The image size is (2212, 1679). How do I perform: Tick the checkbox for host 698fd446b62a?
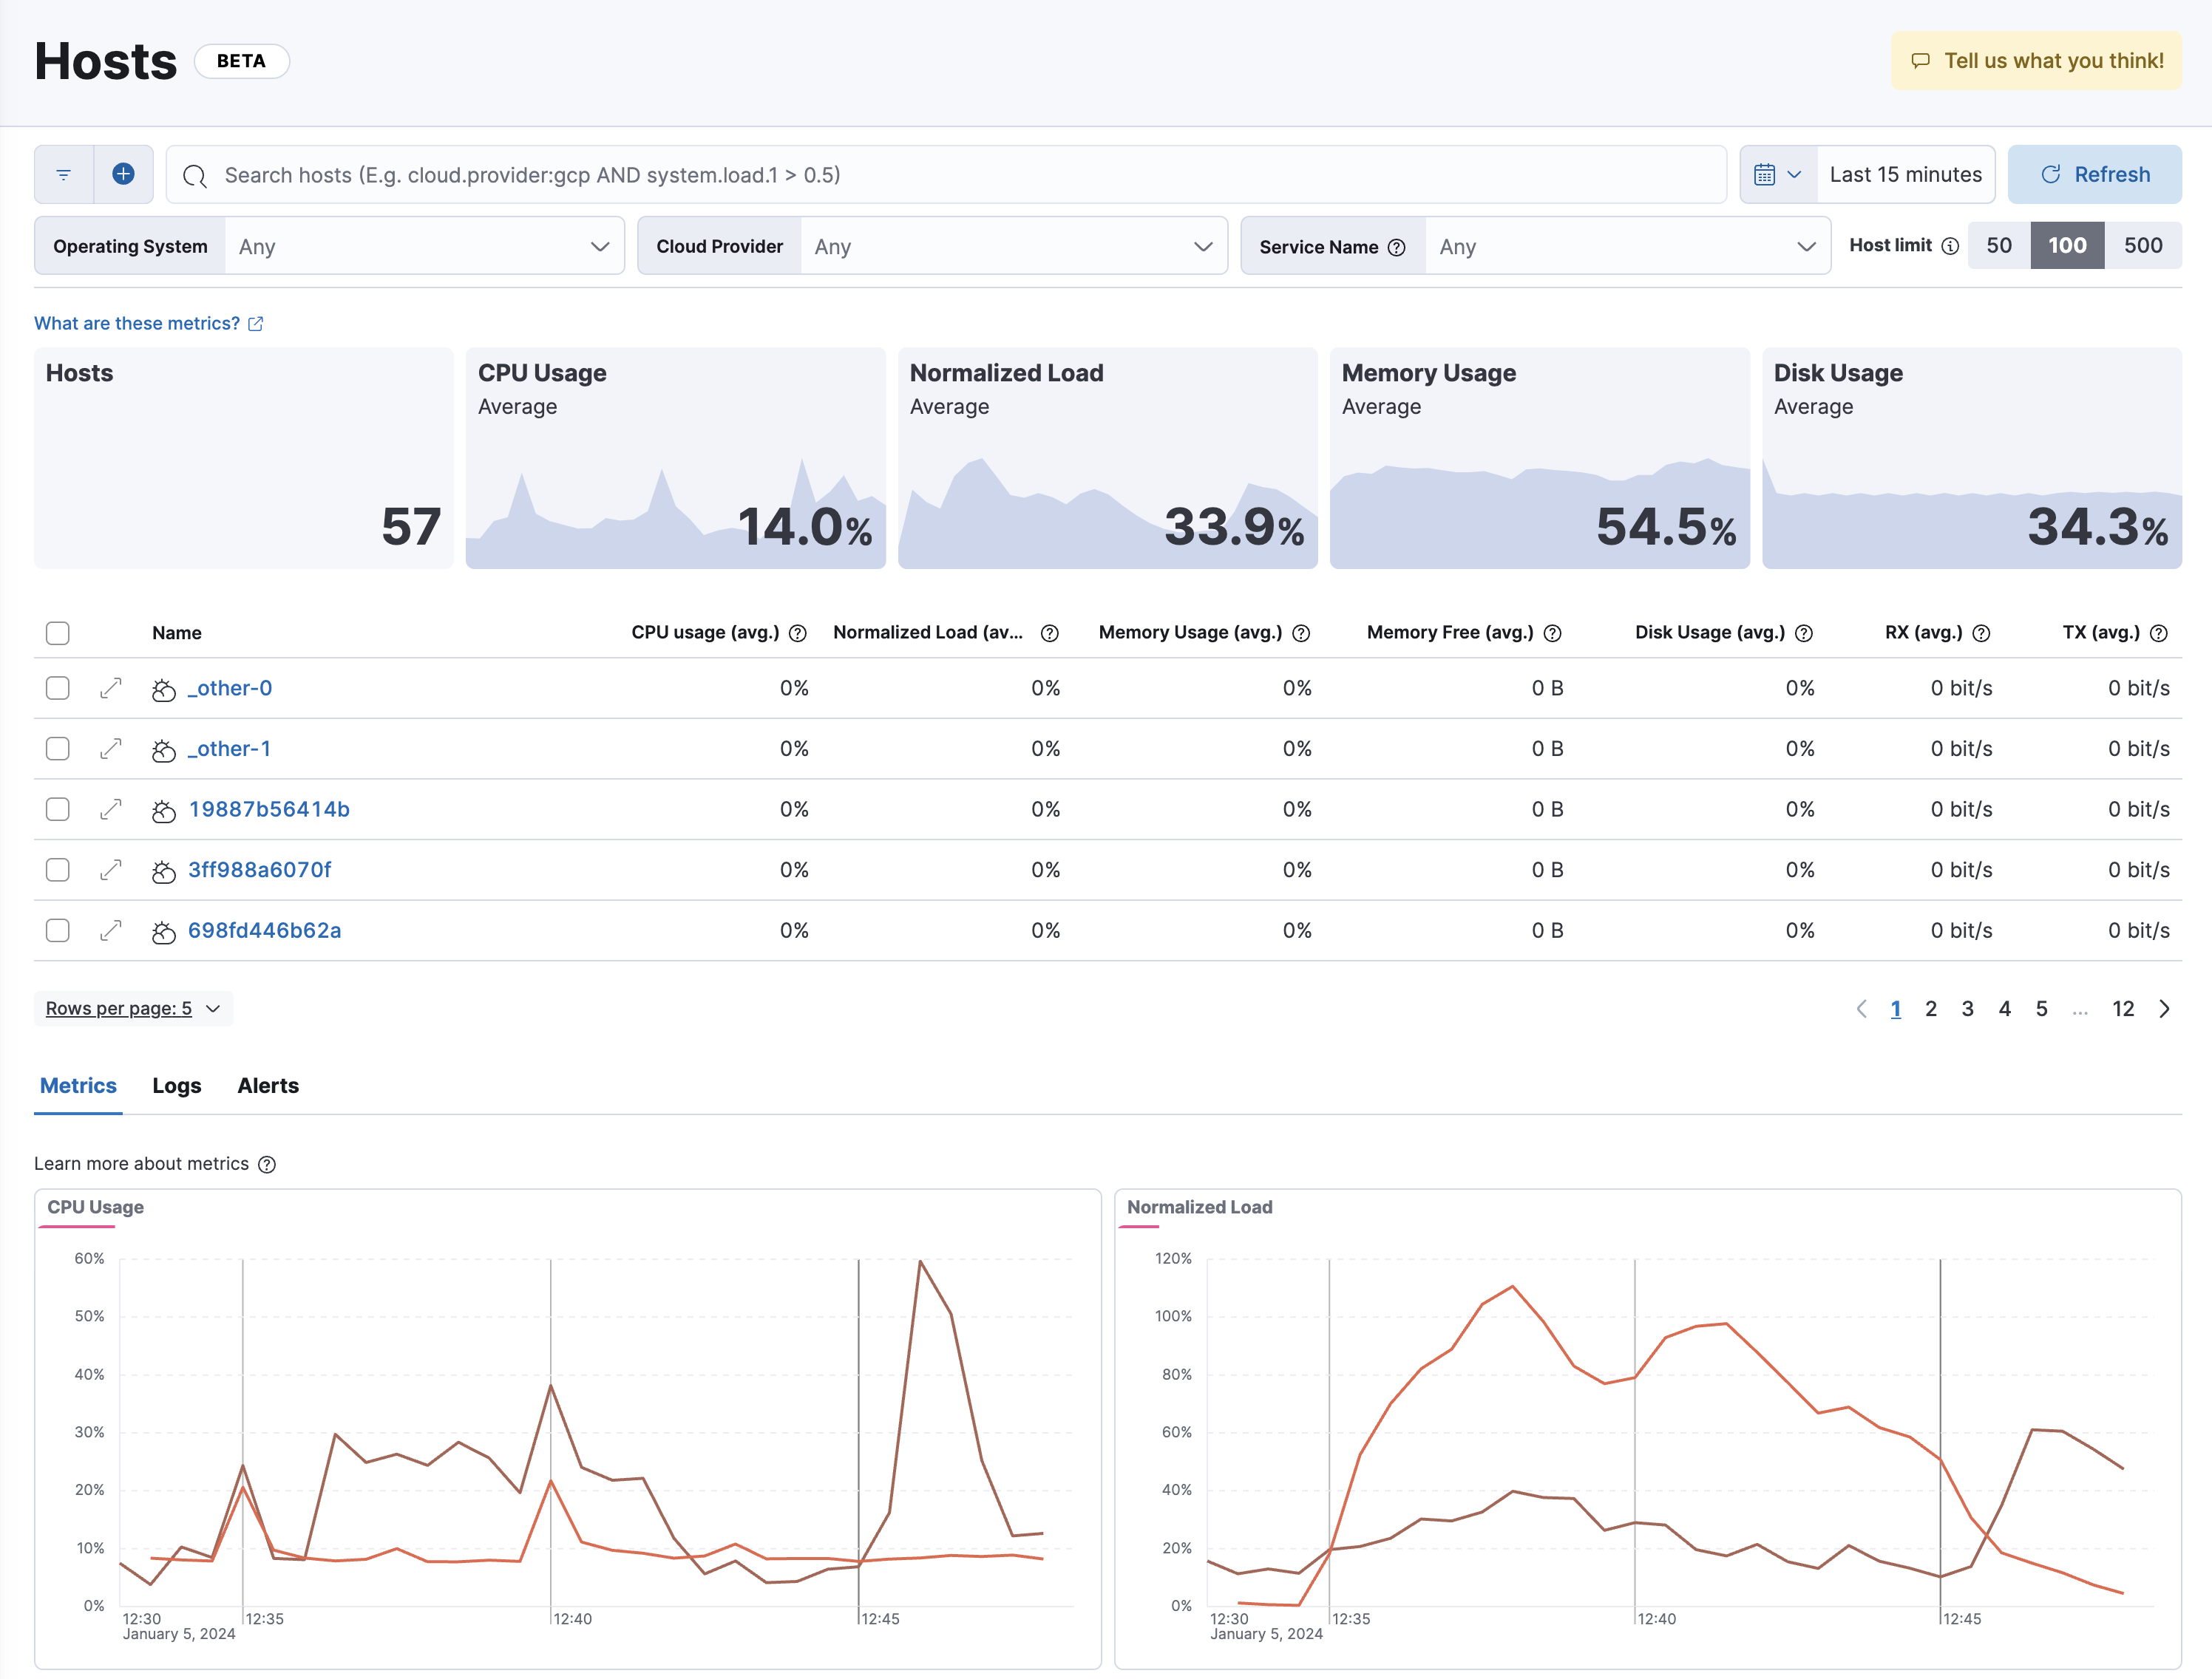[58, 930]
